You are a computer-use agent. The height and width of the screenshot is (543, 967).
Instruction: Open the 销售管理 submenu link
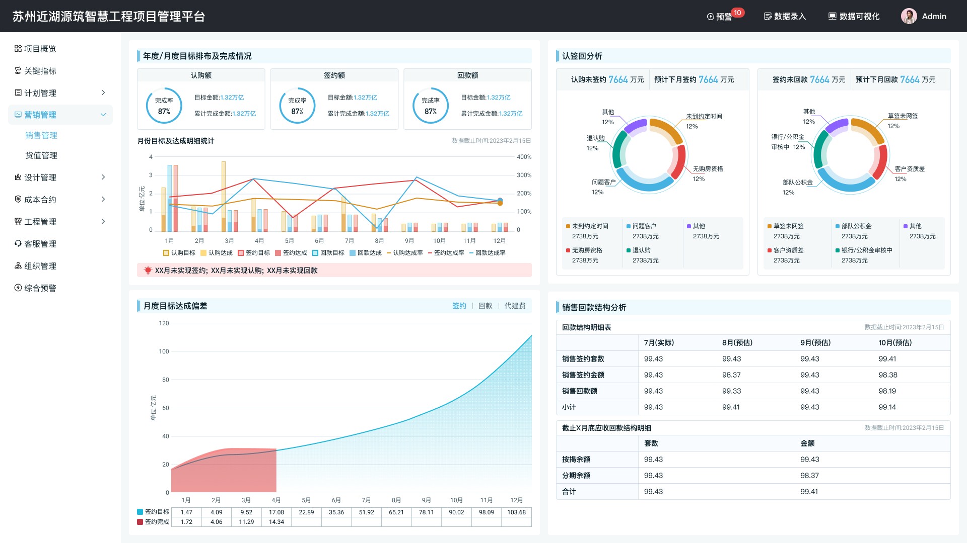click(x=41, y=135)
